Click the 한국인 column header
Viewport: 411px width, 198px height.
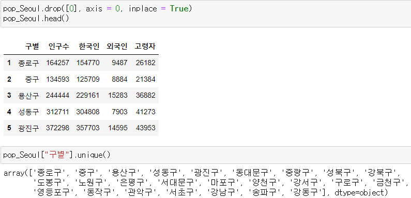[89, 47]
